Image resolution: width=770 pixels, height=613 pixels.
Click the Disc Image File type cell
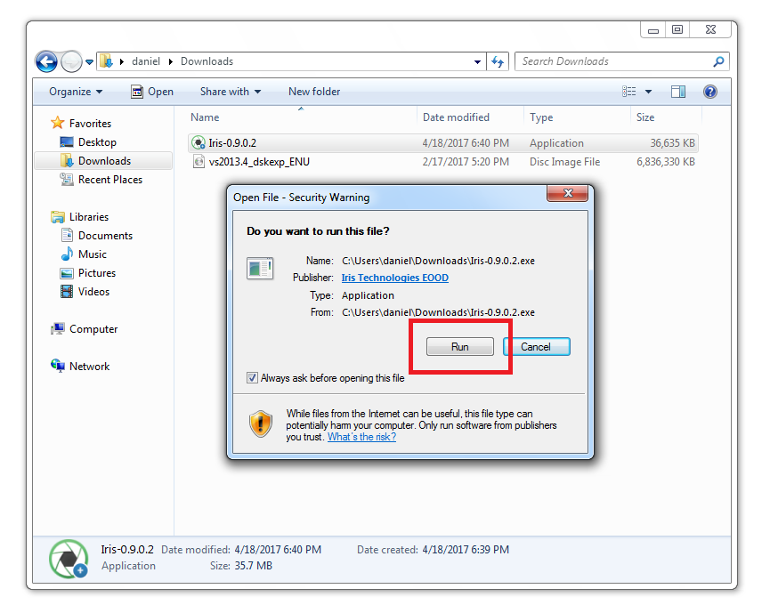(564, 161)
